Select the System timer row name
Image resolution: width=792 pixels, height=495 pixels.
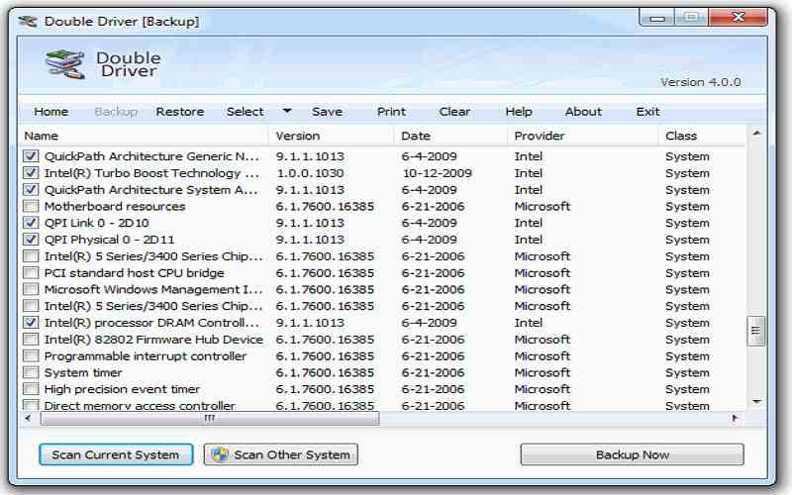[x=83, y=373]
